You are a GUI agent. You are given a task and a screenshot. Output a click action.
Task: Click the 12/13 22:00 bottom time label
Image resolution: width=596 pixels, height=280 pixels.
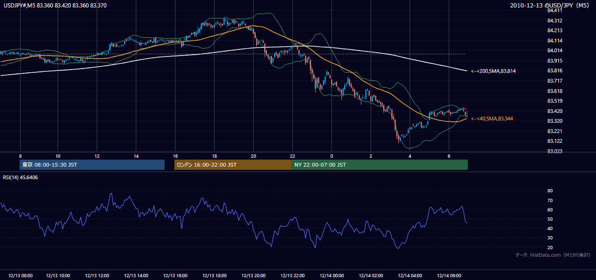point(293,275)
